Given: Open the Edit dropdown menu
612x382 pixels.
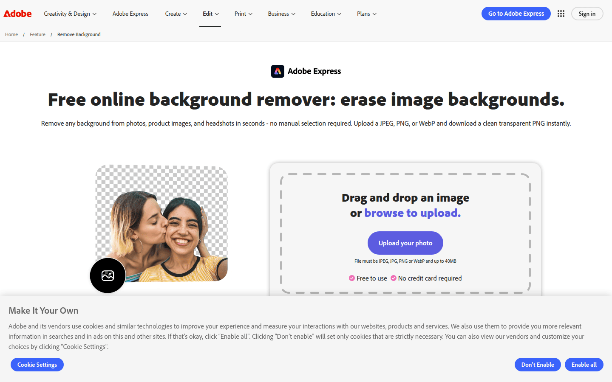Looking at the screenshot, I should coord(211,14).
